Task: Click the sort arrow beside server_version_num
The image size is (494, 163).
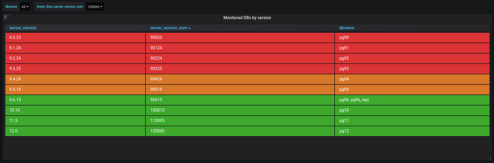Action: 190,28
